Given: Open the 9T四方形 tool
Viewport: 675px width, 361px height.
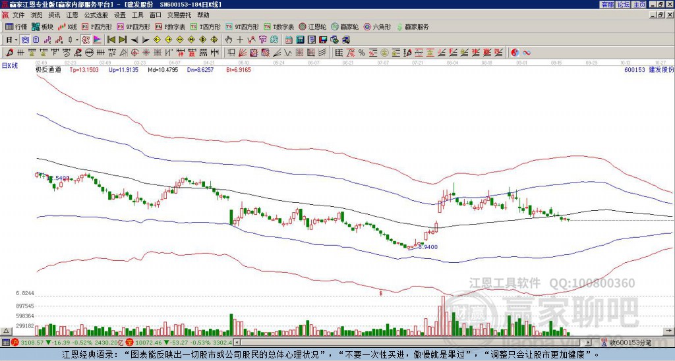Looking at the screenshot, I should 243,26.
